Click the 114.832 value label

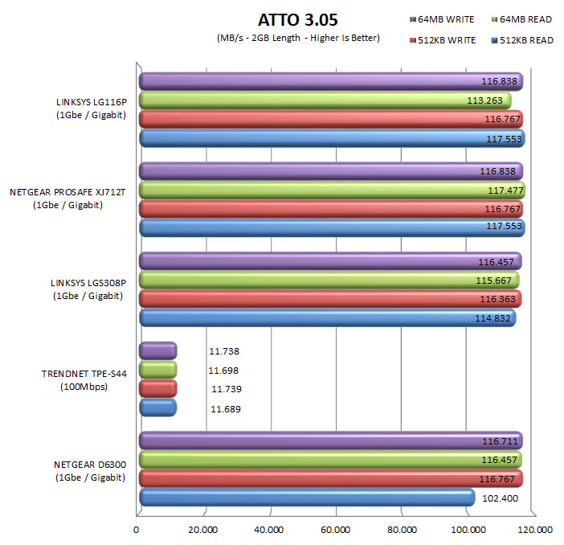pyautogui.click(x=492, y=318)
